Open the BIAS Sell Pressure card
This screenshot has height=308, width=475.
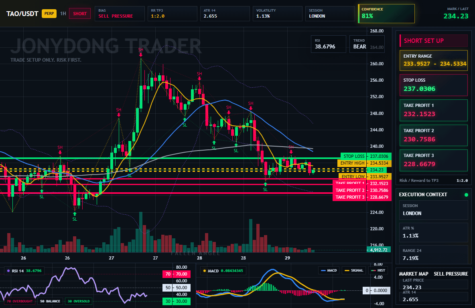tap(120, 14)
